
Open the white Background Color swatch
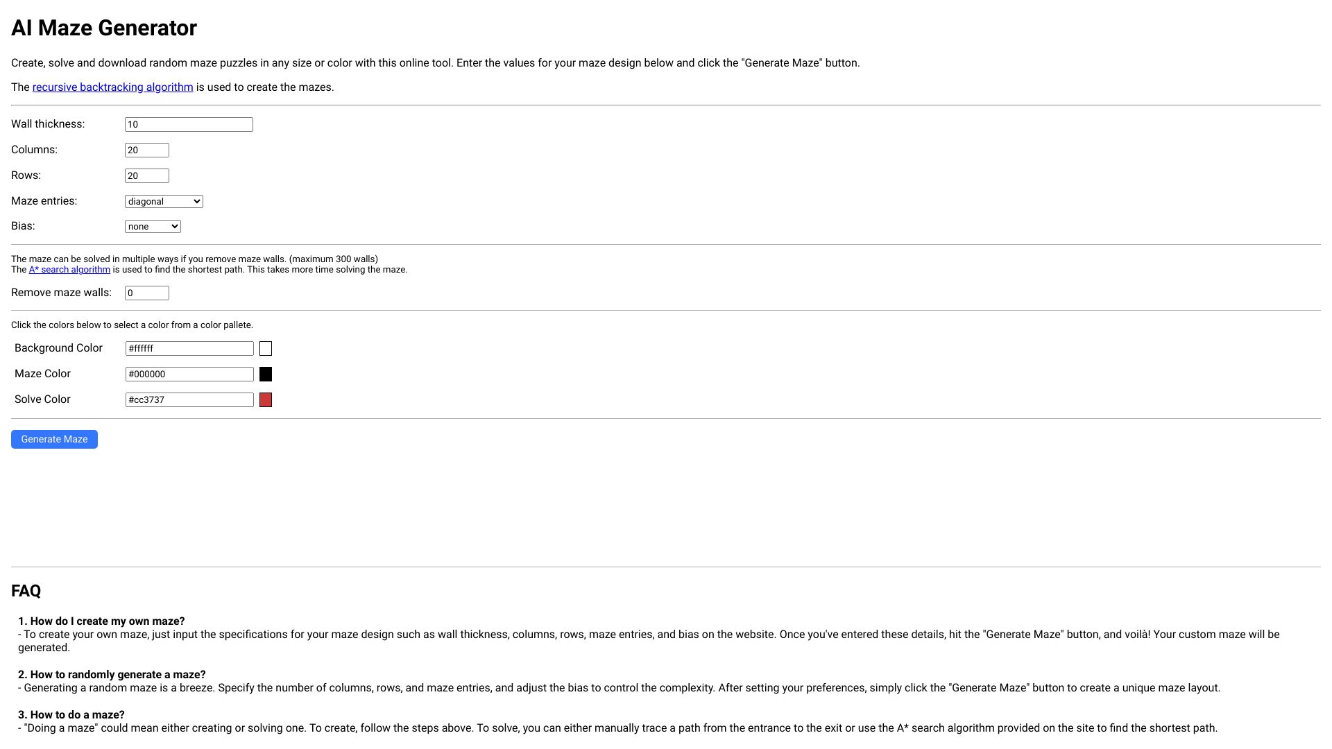(266, 349)
